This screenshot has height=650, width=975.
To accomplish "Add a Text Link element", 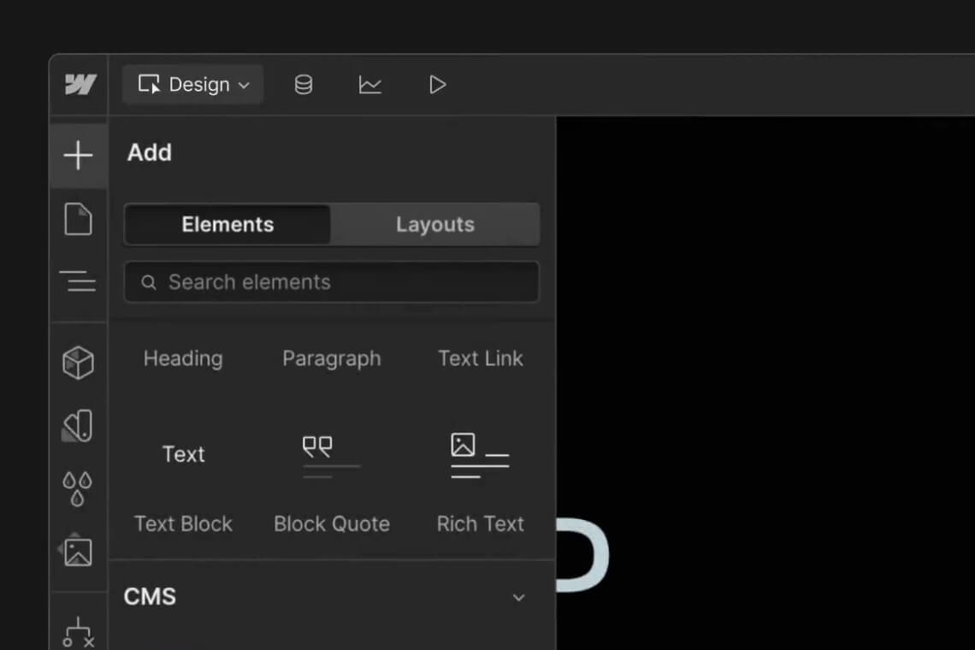I will [x=481, y=359].
